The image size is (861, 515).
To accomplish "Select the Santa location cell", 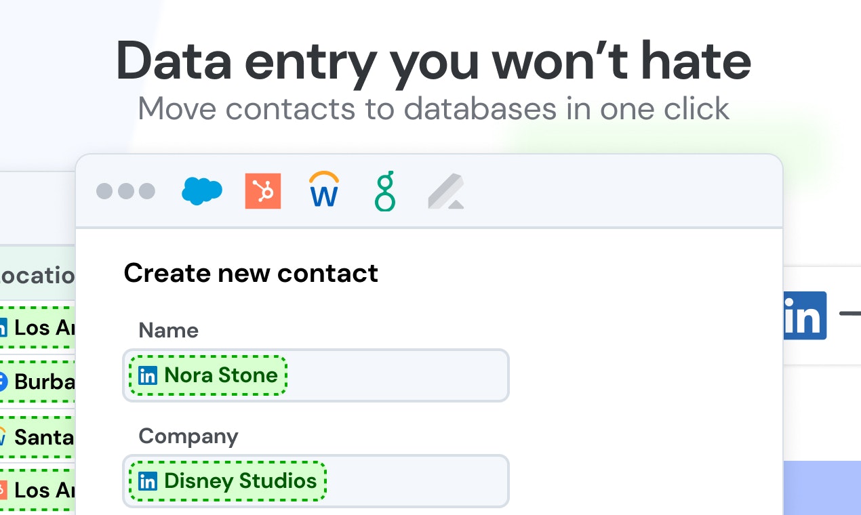I will tap(37, 436).
